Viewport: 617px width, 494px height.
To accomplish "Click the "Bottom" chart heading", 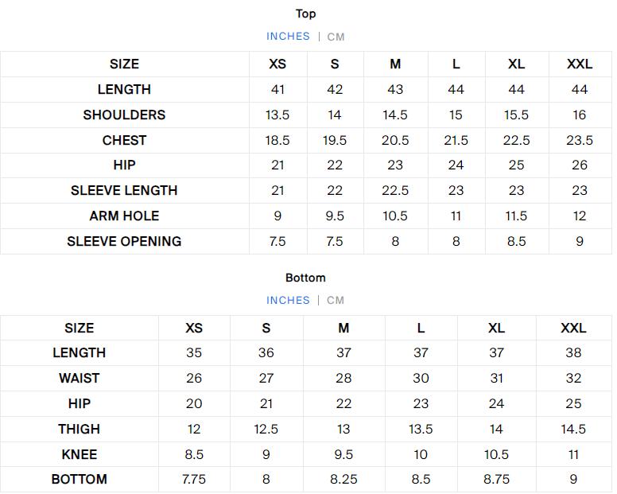I will click(x=305, y=278).
